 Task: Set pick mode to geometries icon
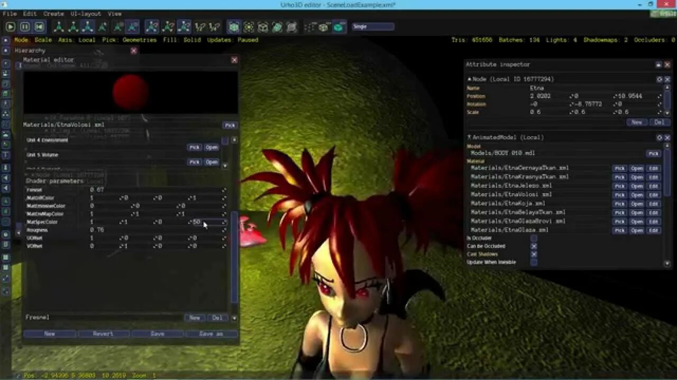[x=234, y=26]
